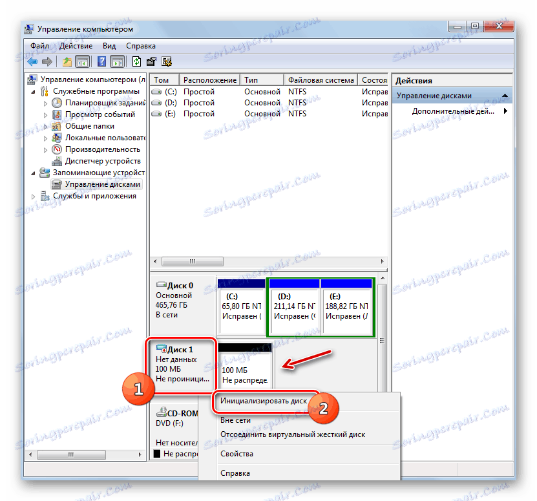
Task: Select the Планировщик заданий clock icon
Action: [56, 103]
